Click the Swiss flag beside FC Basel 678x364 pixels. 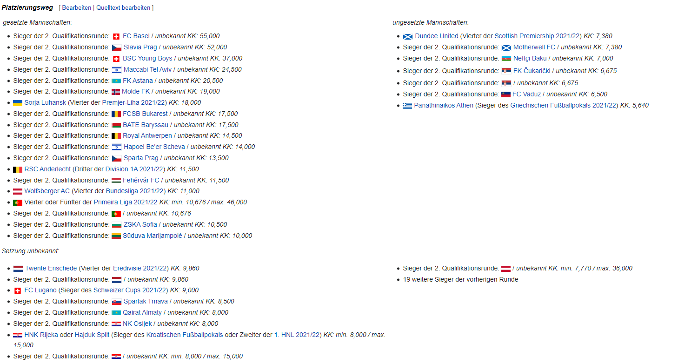pos(116,36)
